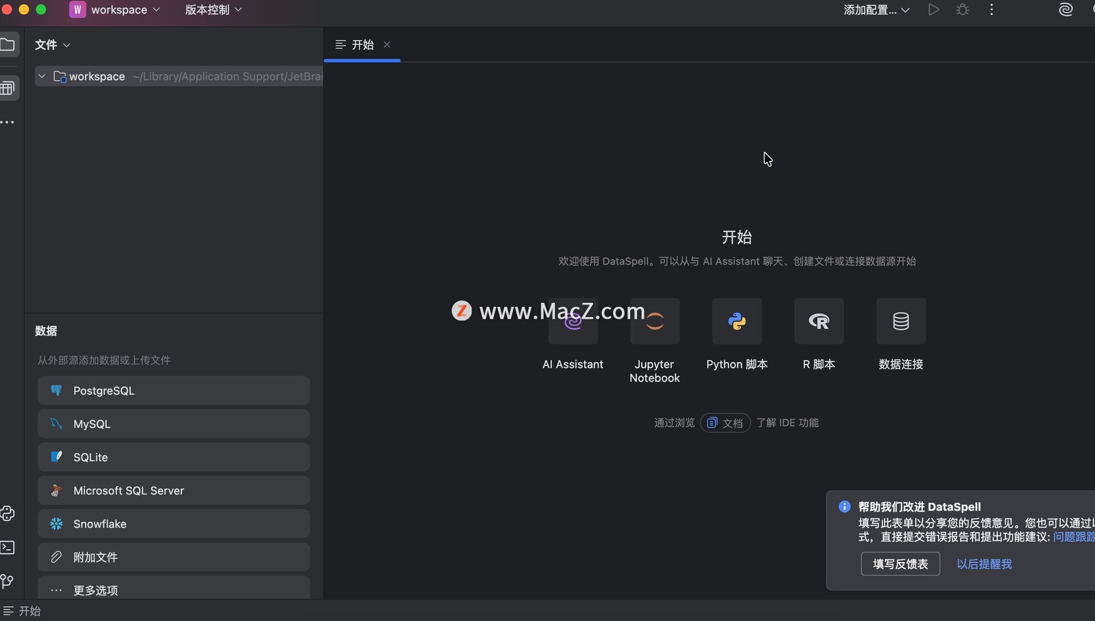Click the Run triangle icon in top toolbar
Screen dimensions: 1095x621
click(934, 10)
